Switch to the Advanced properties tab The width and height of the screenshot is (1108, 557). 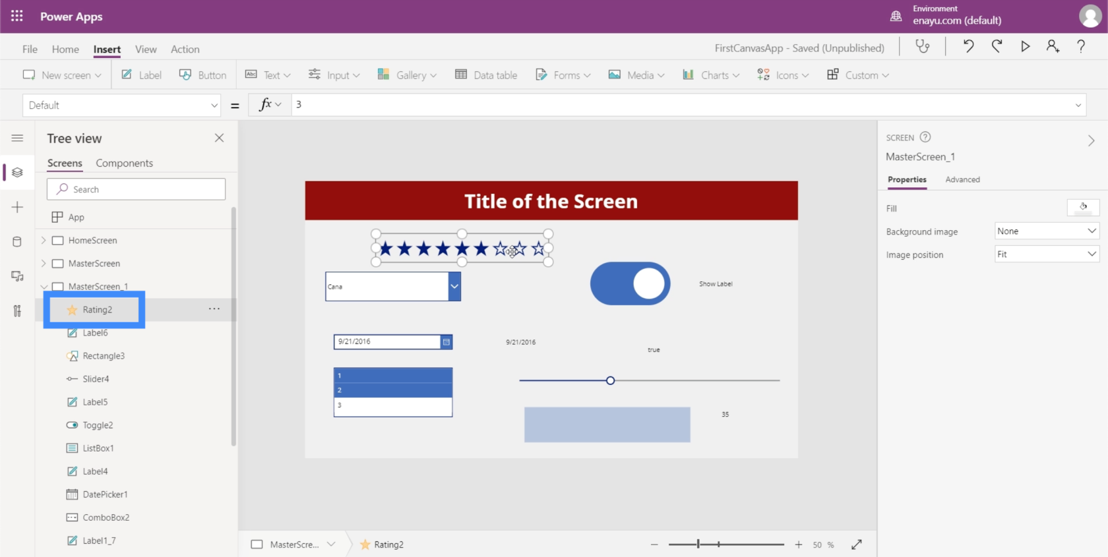[962, 179]
